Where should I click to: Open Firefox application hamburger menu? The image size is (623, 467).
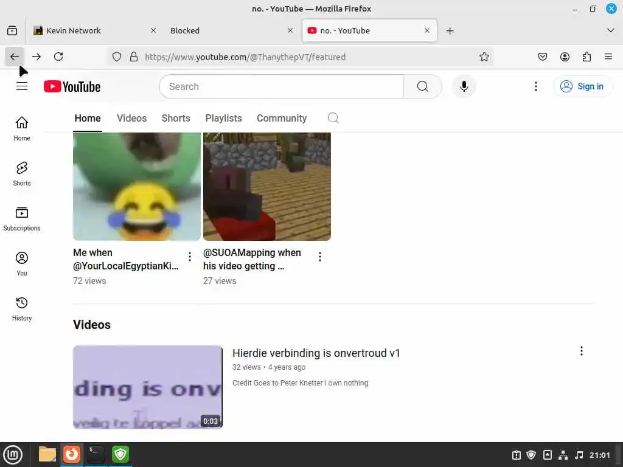[608, 57]
